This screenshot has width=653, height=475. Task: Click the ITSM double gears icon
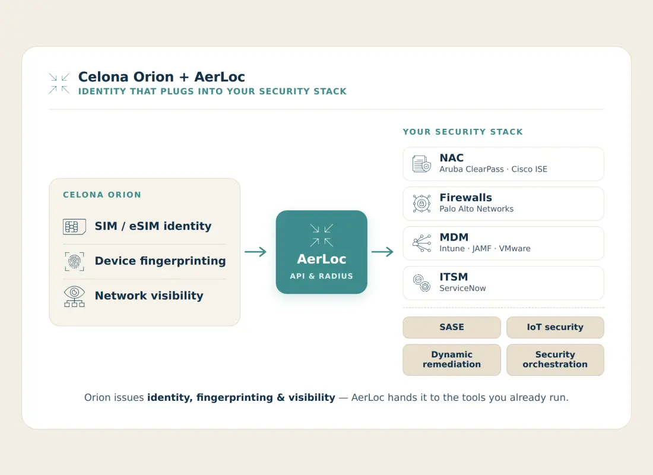(x=421, y=283)
